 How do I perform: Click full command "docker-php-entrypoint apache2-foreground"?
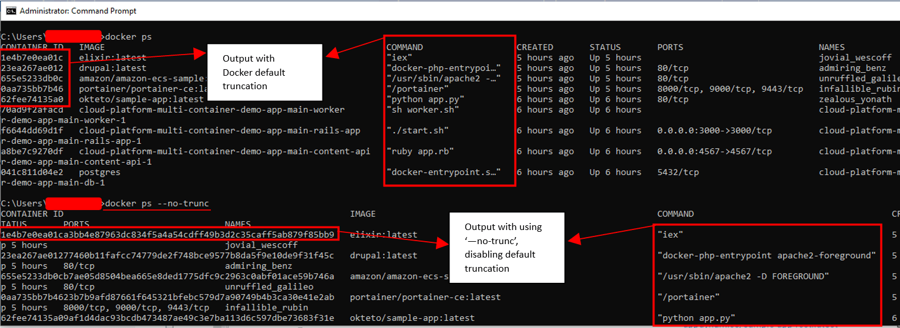(x=767, y=256)
